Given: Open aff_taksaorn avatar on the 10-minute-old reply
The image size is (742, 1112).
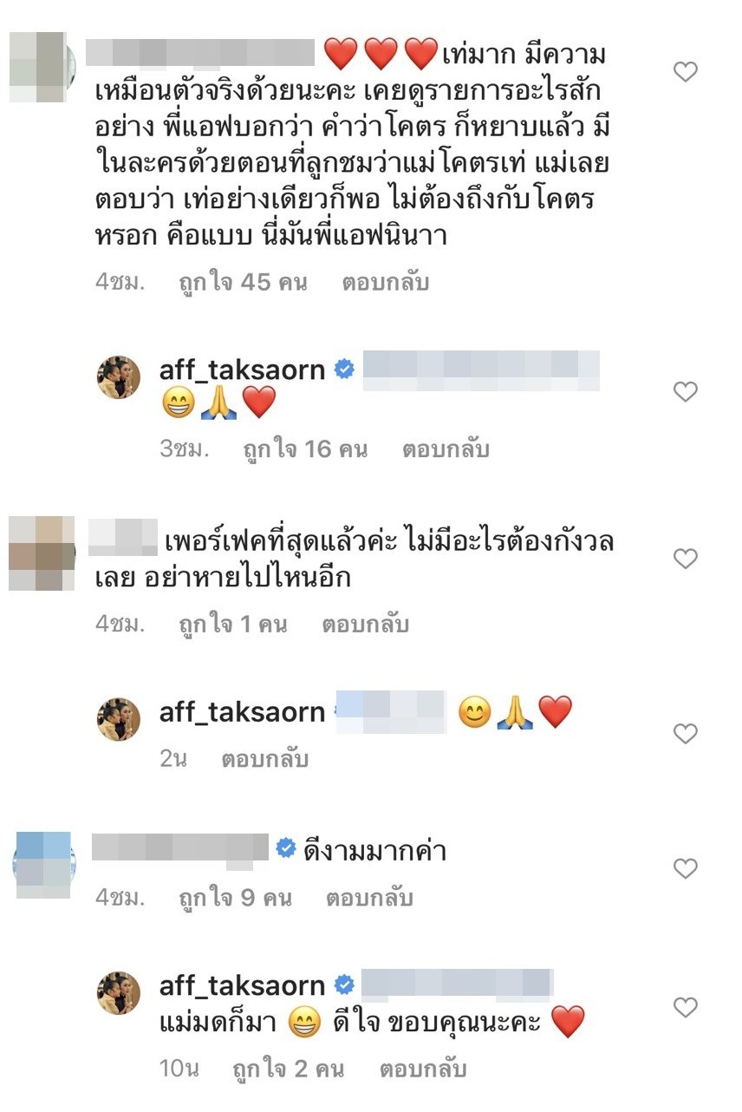Looking at the screenshot, I should (x=119, y=993).
